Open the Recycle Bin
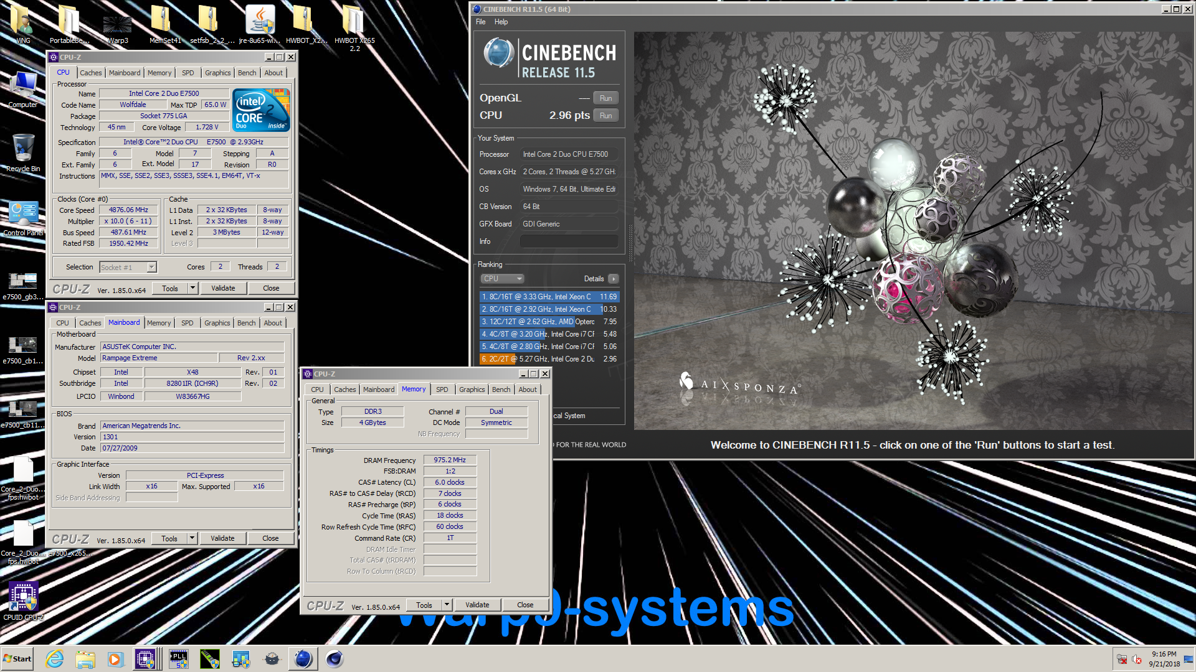1196x672 pixels. point(22,152)
